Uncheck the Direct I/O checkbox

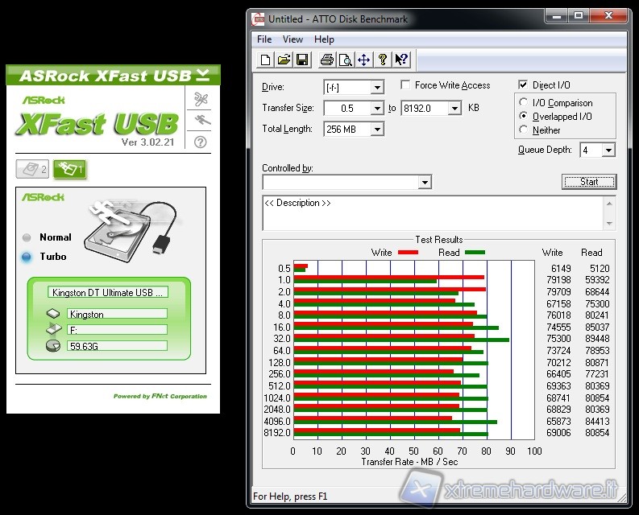(523, 85)
